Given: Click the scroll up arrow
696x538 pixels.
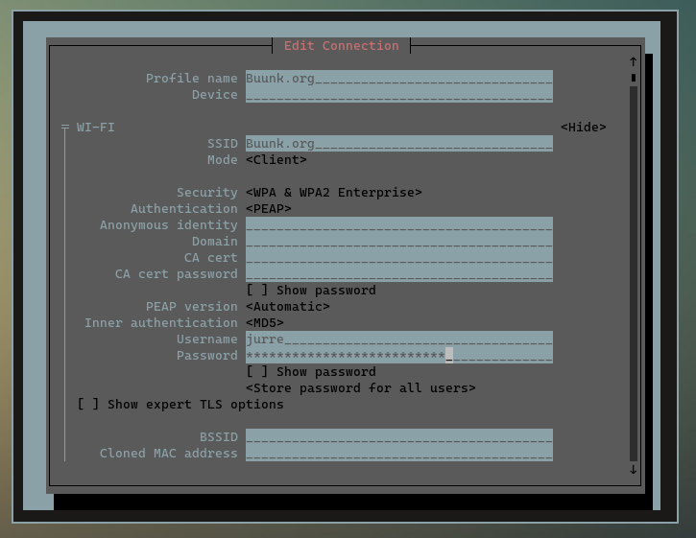Looking at the screenshot, I should tap(633, 61).
